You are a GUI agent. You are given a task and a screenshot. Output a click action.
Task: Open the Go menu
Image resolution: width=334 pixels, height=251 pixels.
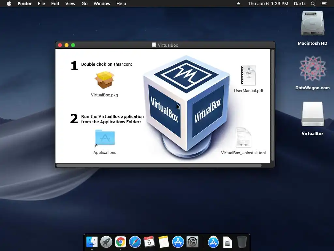click(x=84, y=4)
